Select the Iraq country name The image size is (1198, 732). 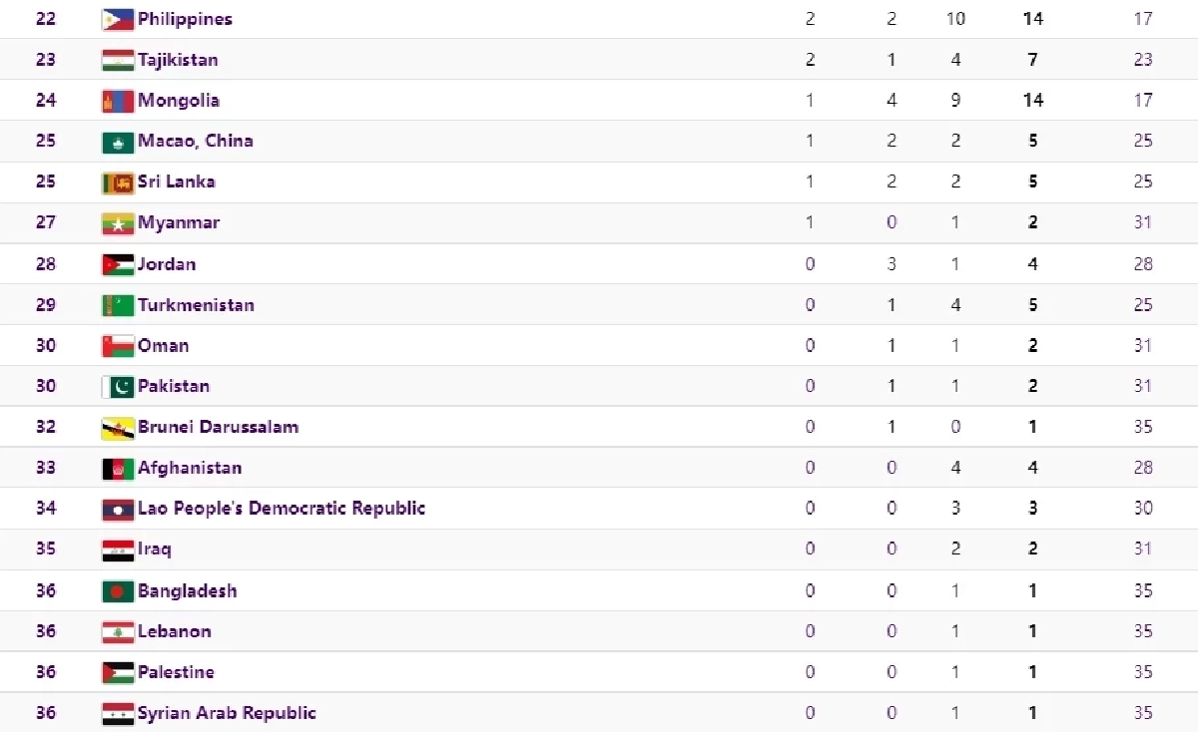click(x=154, y=549)
